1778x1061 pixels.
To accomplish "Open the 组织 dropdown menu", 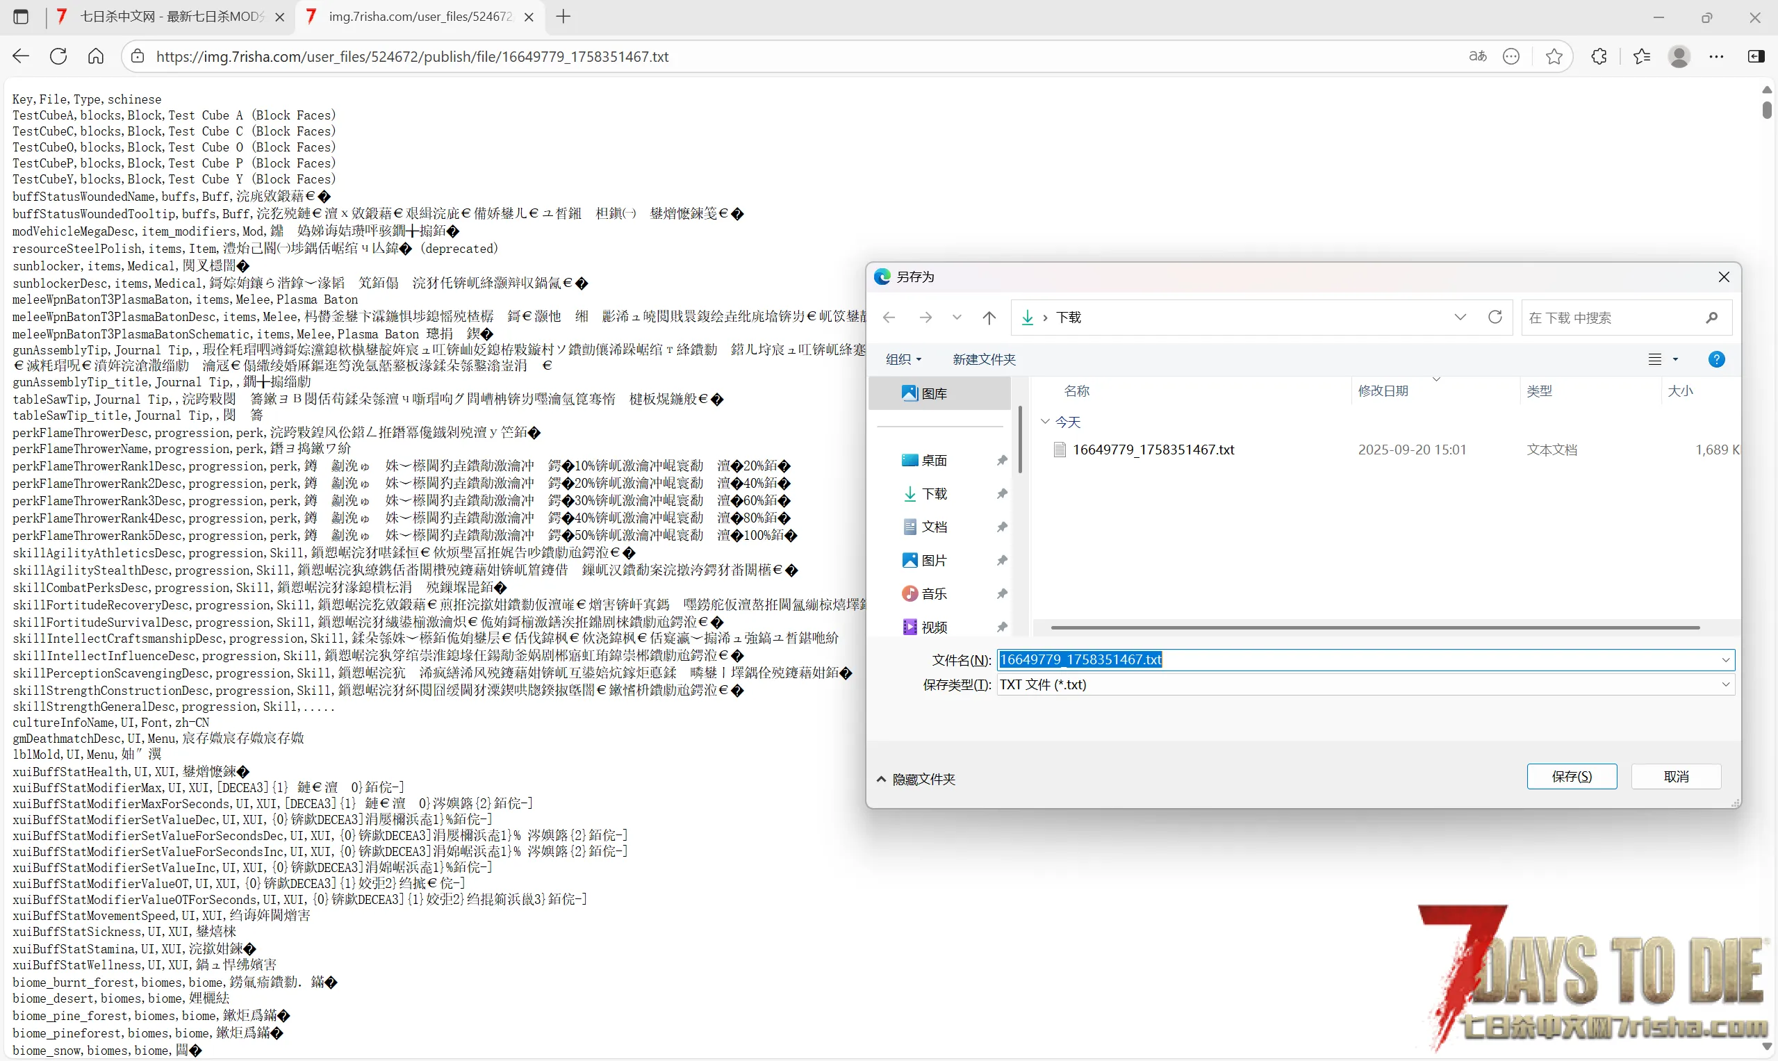I will click(904, 360).
